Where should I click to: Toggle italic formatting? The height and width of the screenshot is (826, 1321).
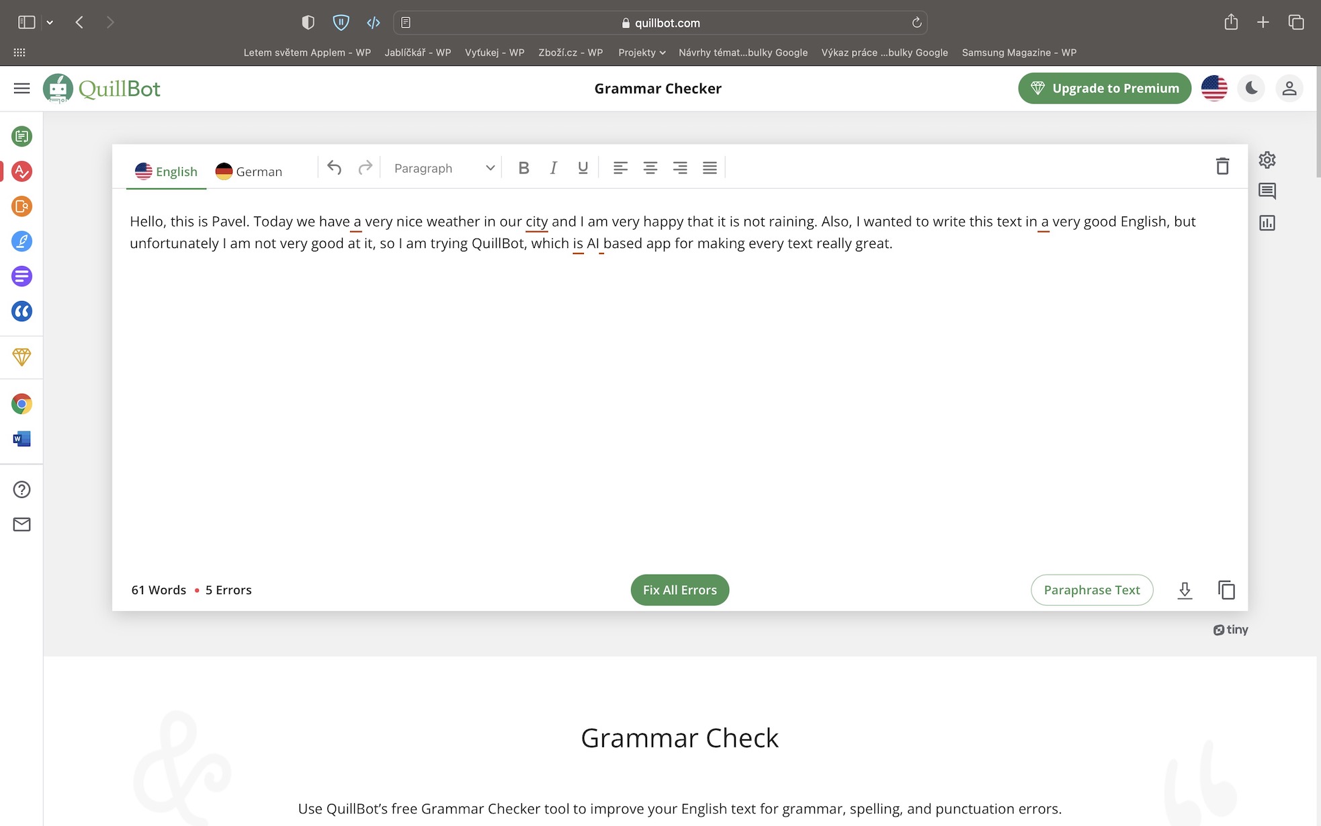click(553, 168)
